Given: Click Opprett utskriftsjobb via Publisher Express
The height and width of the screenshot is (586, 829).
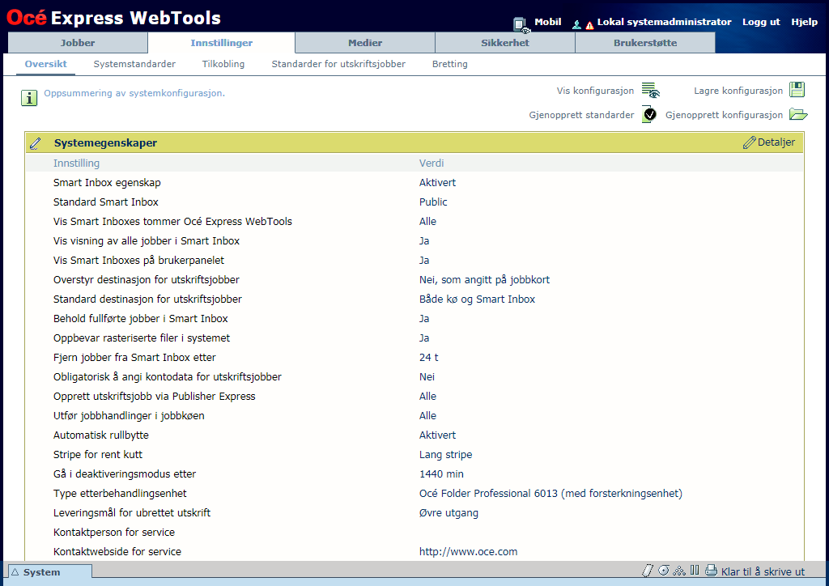Looking at the screenshot, I should [x=154, y=397].
